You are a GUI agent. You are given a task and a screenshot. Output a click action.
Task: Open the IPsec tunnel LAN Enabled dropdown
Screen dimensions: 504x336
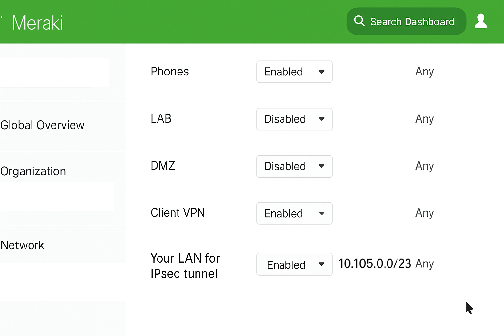coord(294,264)
